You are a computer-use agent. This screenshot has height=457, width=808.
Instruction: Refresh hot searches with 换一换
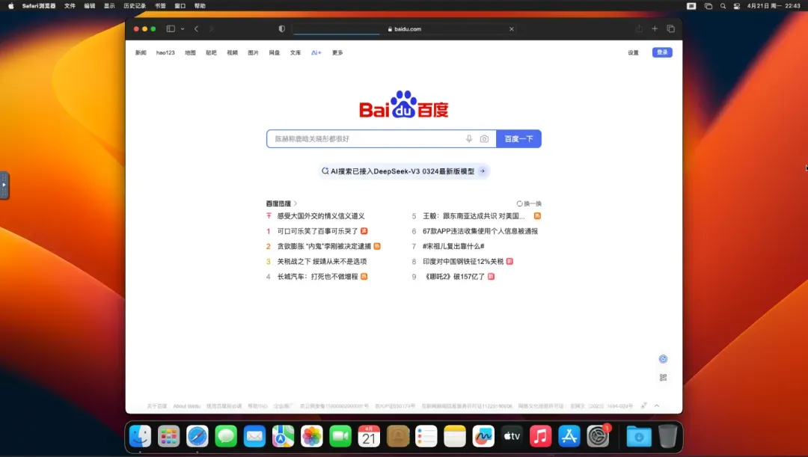(x=529, y=203)
